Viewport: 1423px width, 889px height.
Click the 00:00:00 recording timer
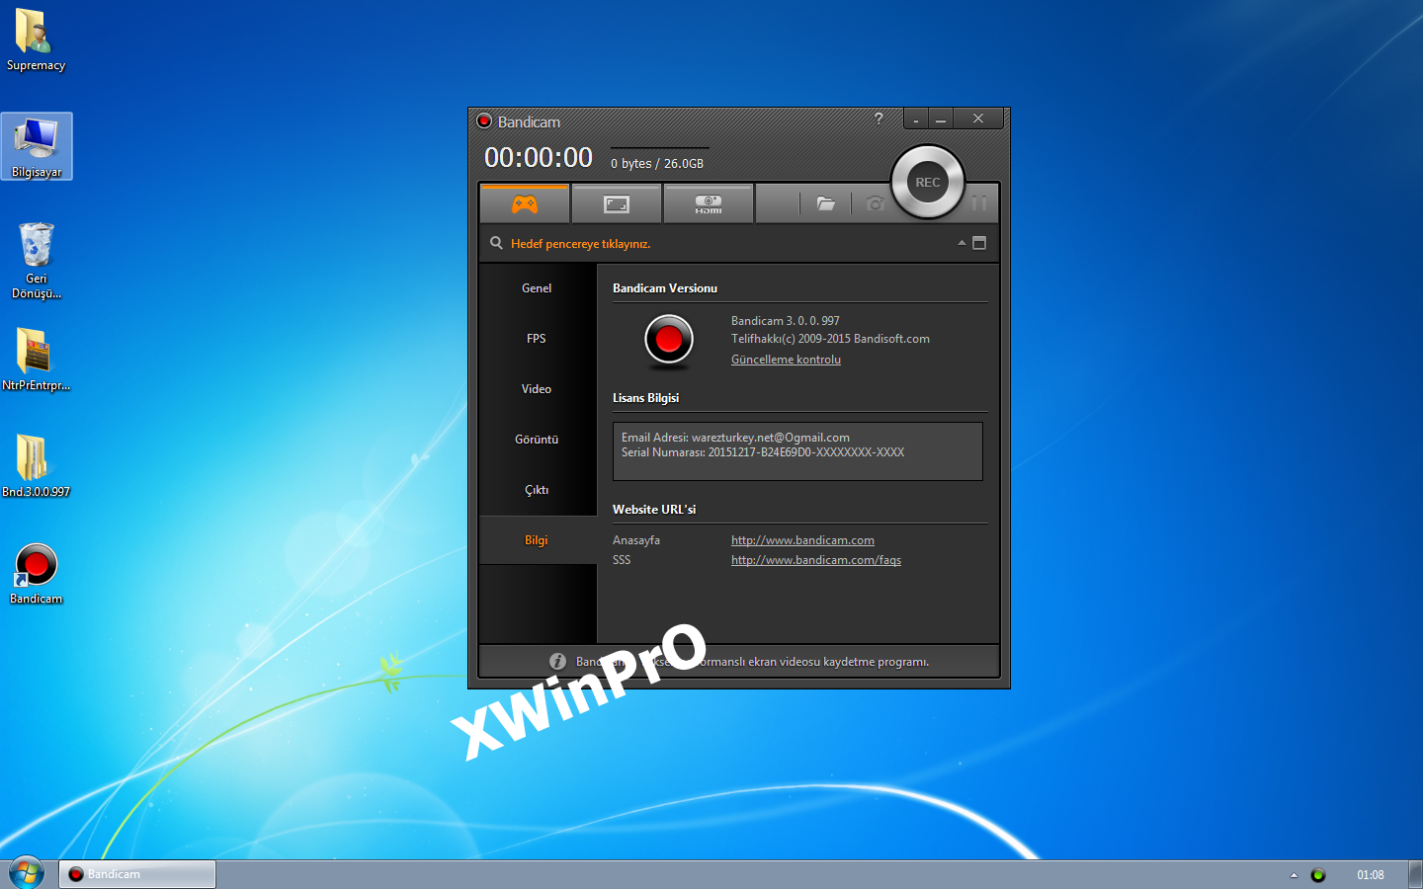pyautogui.click(x=539, y=157)
